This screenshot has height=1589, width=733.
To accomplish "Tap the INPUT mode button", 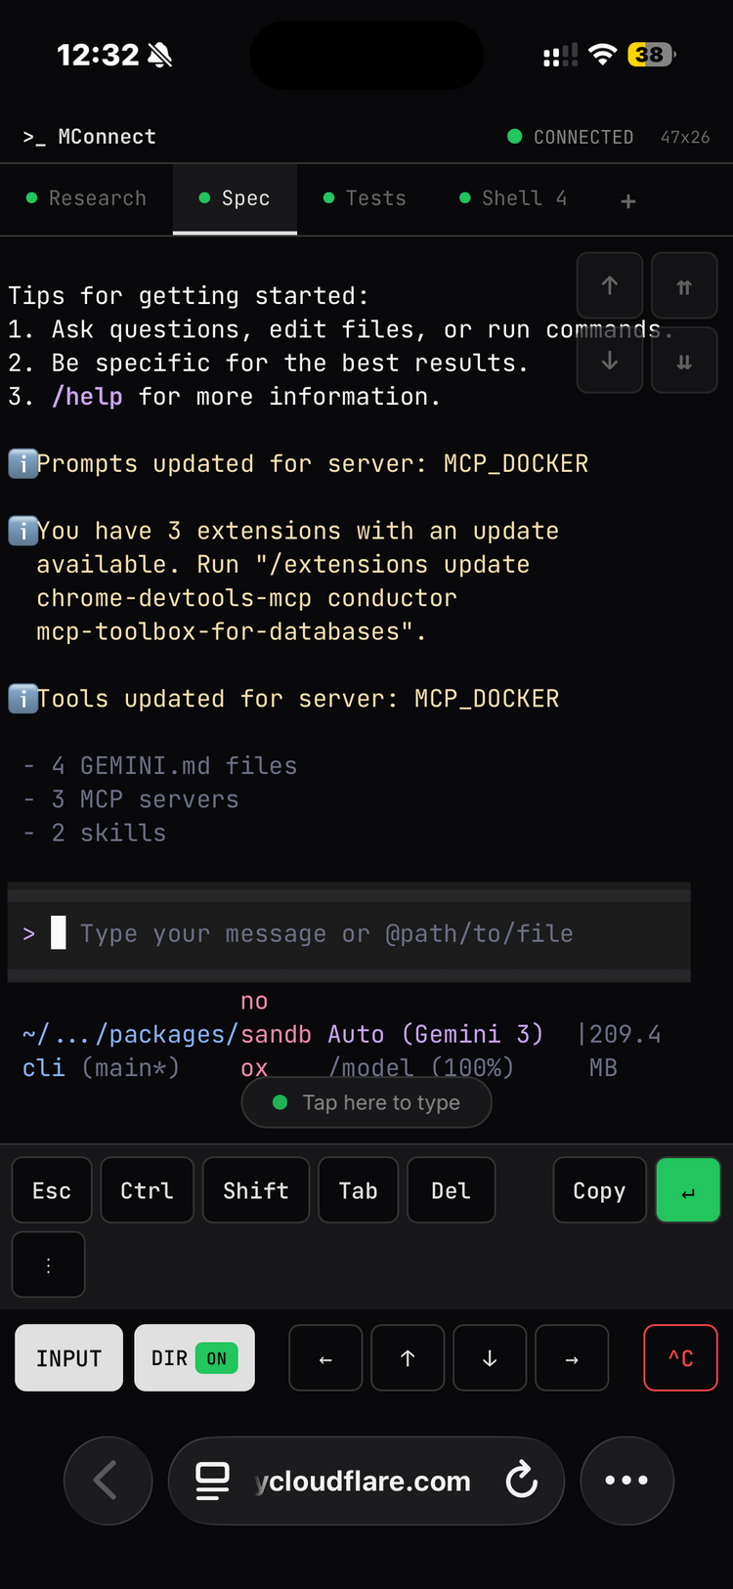I will click(x=68, y=1358).
